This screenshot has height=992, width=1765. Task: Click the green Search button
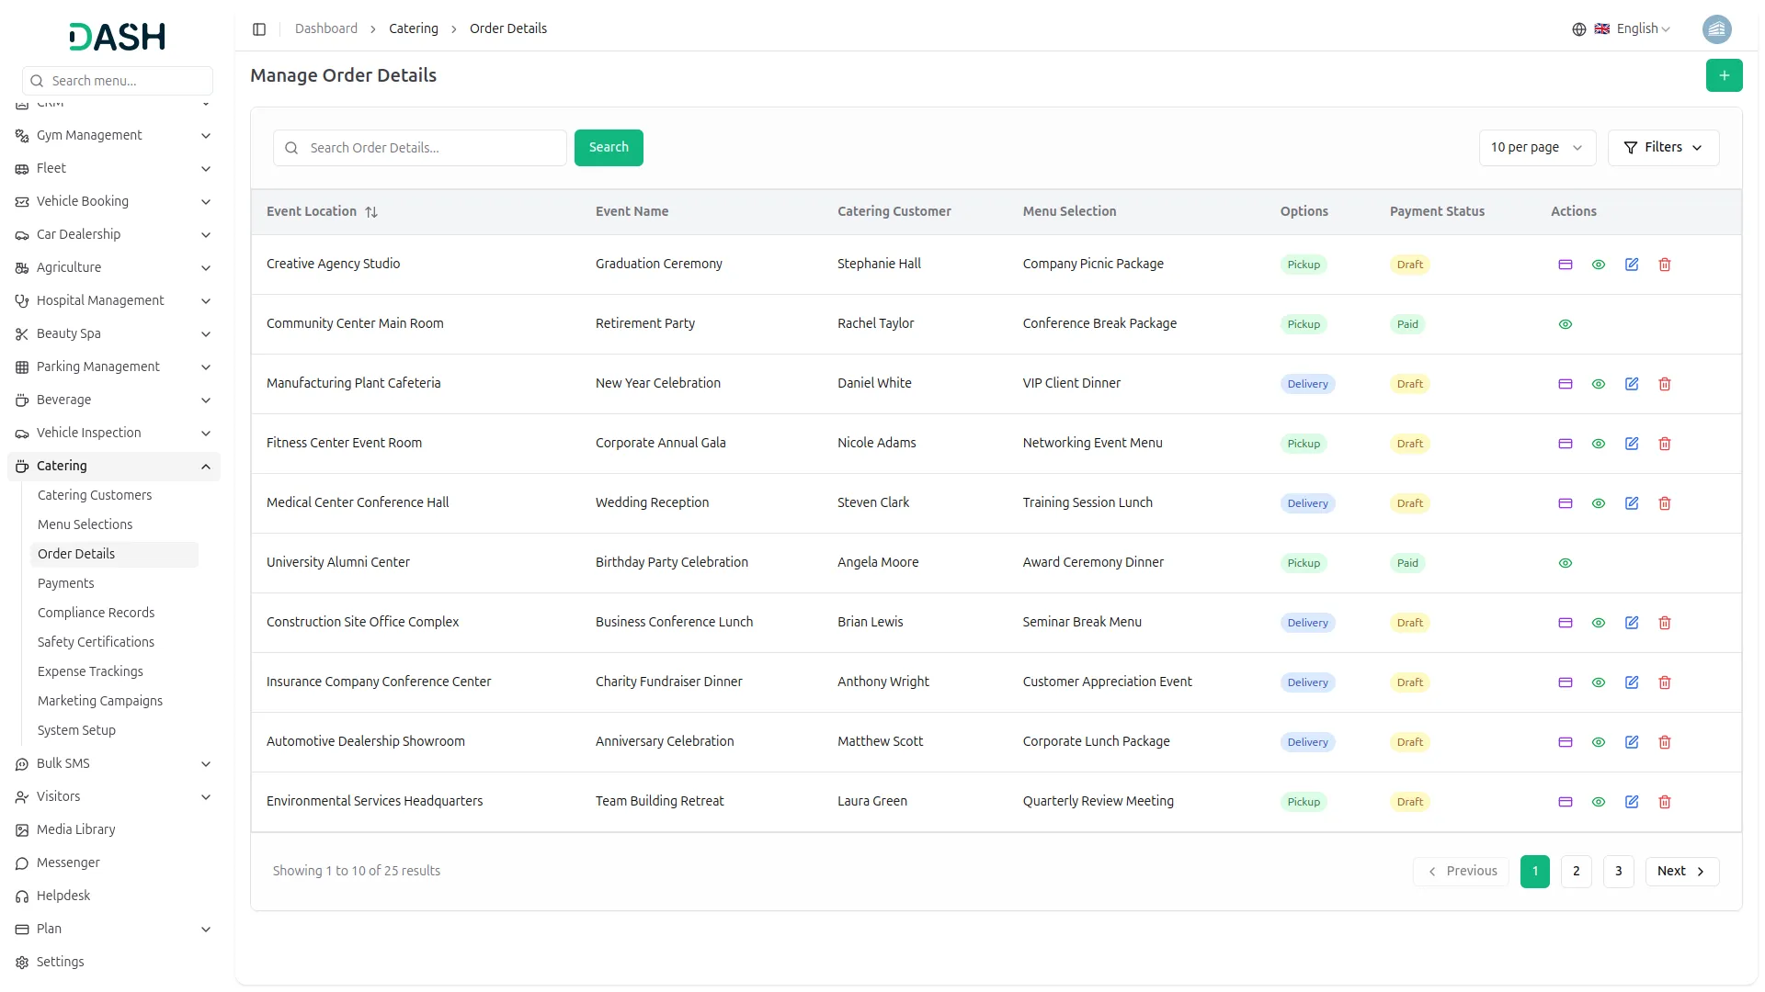pos(608,148)
